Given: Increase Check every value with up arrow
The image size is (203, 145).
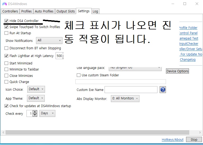Looking at the screenshot, I should 35,112.
